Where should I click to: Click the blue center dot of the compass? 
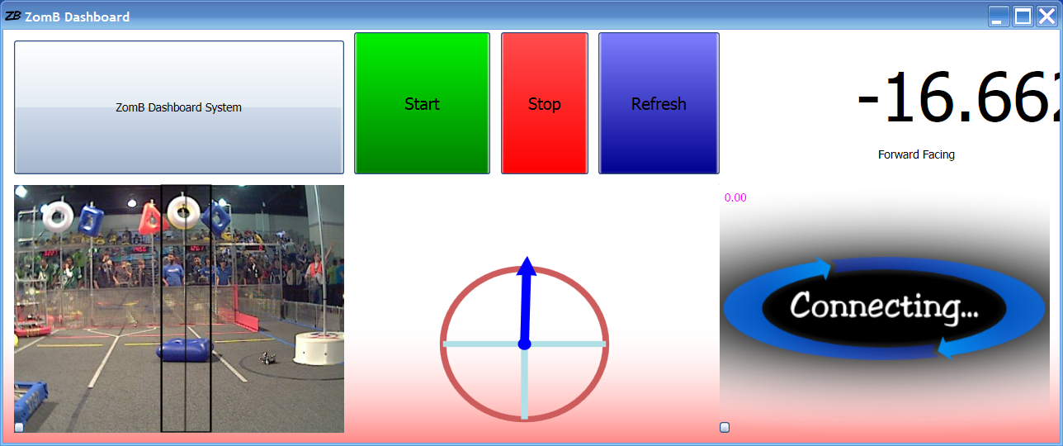tap(524, 344)
